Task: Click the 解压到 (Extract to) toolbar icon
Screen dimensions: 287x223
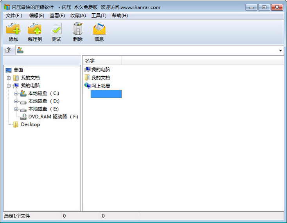Action: [x=35, y=29]
